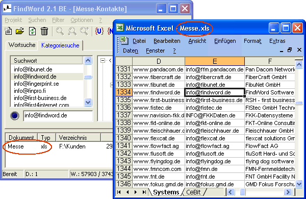Go to last sheet tab arrow
Image resolution: width=306 pixels, height=199 pixels.
pyautogui.click(x=144, y=192)
